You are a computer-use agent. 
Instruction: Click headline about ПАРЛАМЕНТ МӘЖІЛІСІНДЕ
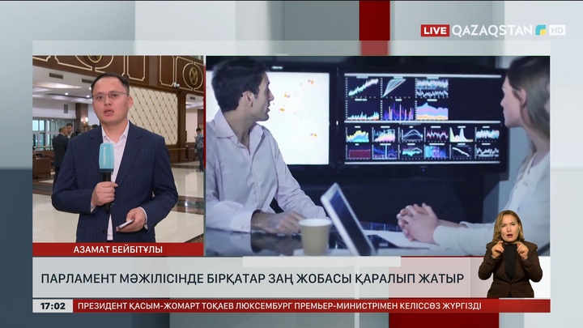253,278
